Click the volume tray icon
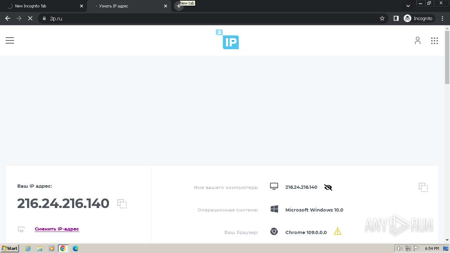450x253 pixels. (400, 248)
